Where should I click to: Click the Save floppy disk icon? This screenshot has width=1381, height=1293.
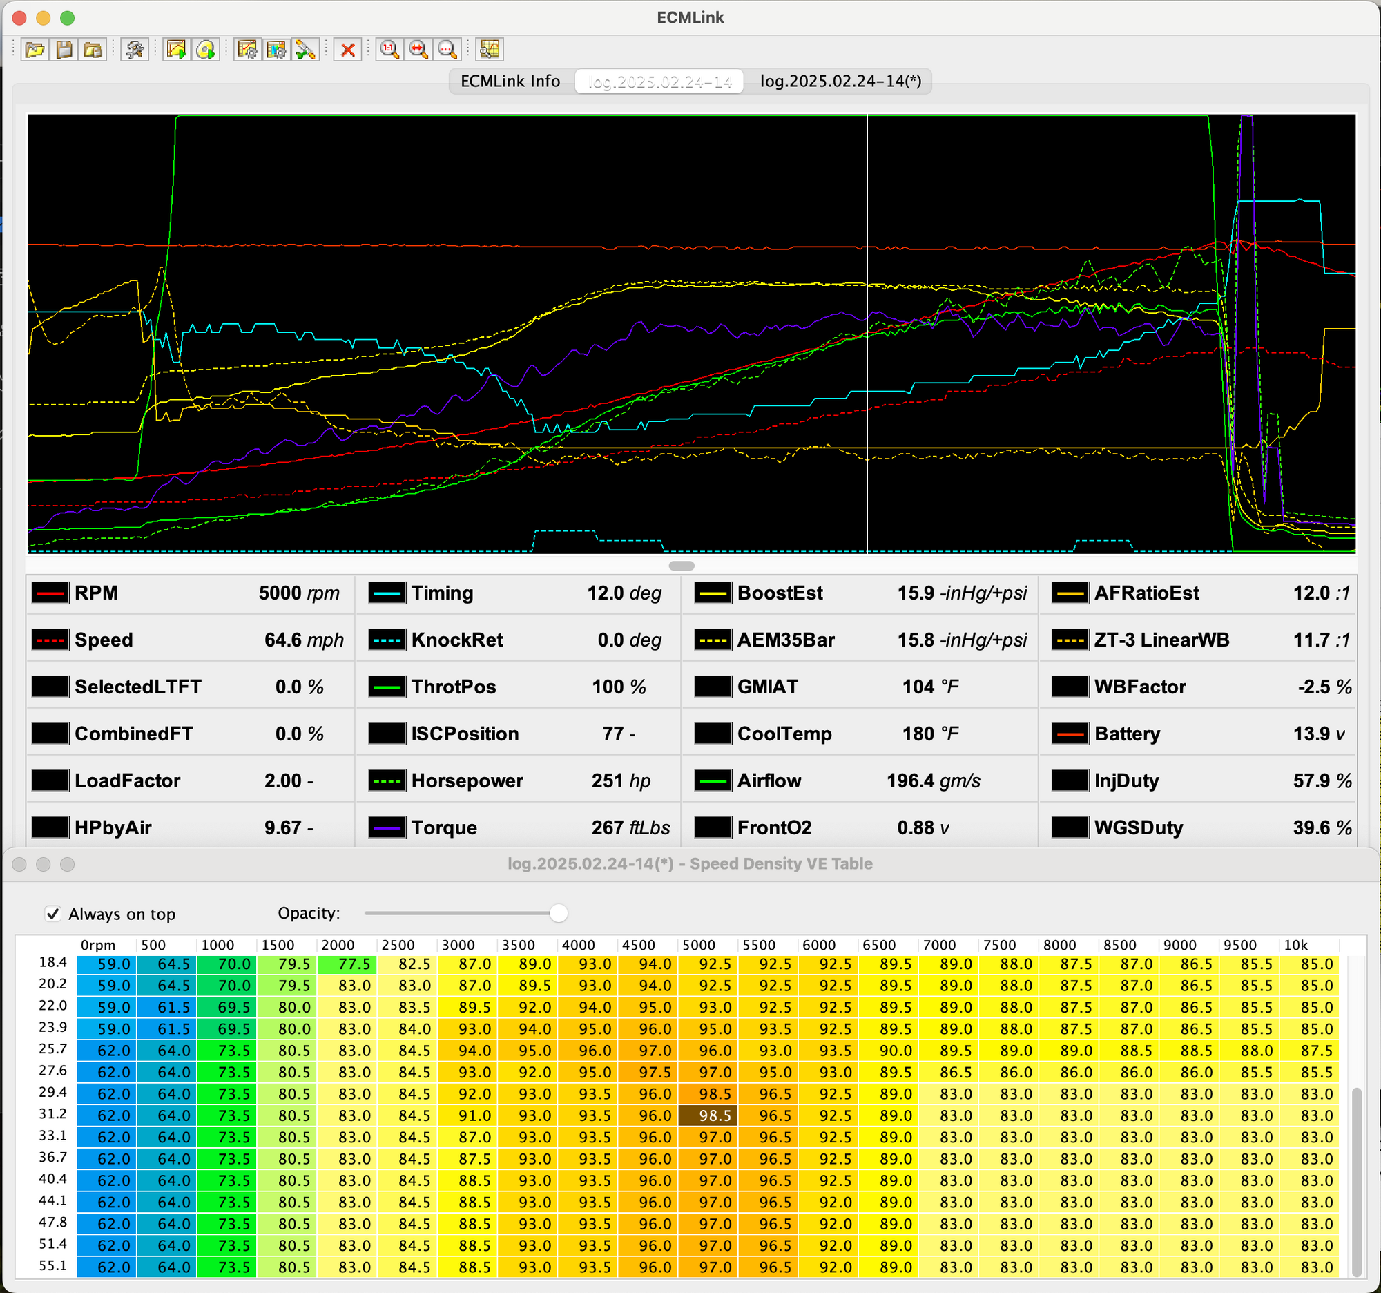(64, 49)
